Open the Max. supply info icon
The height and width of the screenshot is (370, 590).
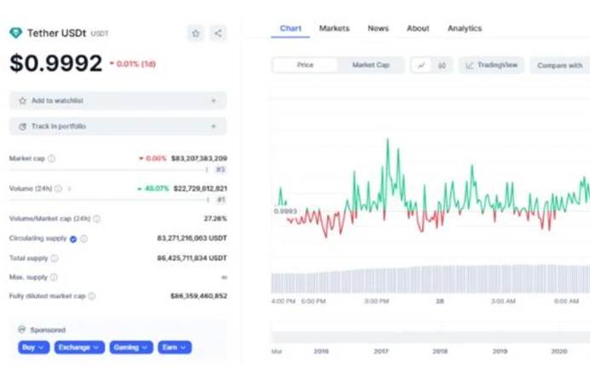tap(54, 277)
